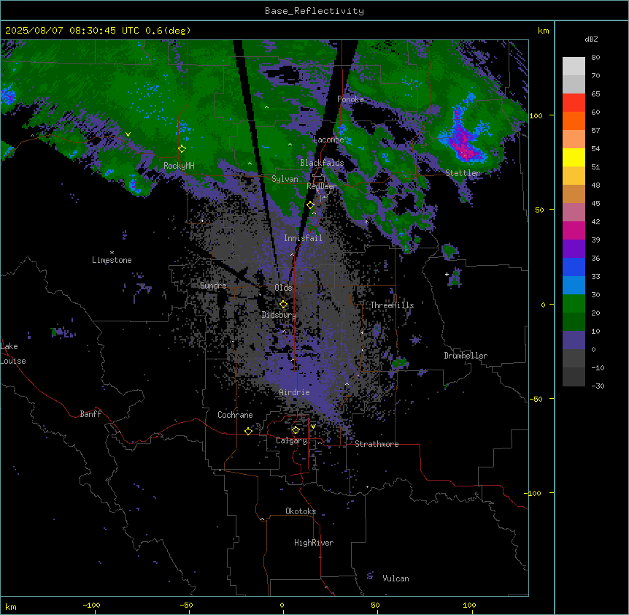Select the HighRiver town label

coord(314,543)
